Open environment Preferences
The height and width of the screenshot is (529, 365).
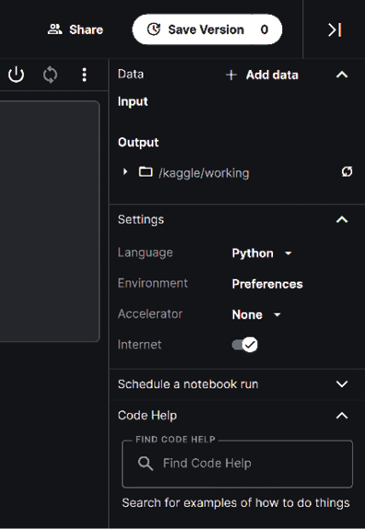point(267,284)
